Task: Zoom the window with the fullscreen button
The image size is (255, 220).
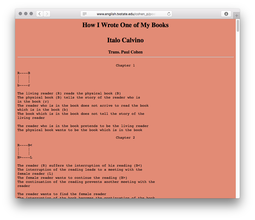Action: pos(31,14)
